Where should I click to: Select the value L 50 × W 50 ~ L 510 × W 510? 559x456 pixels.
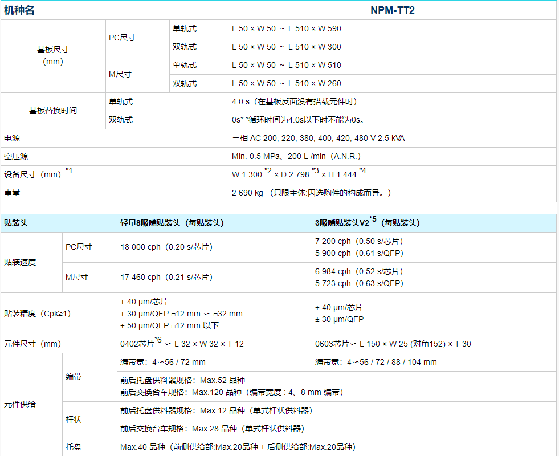click(286, 65)
